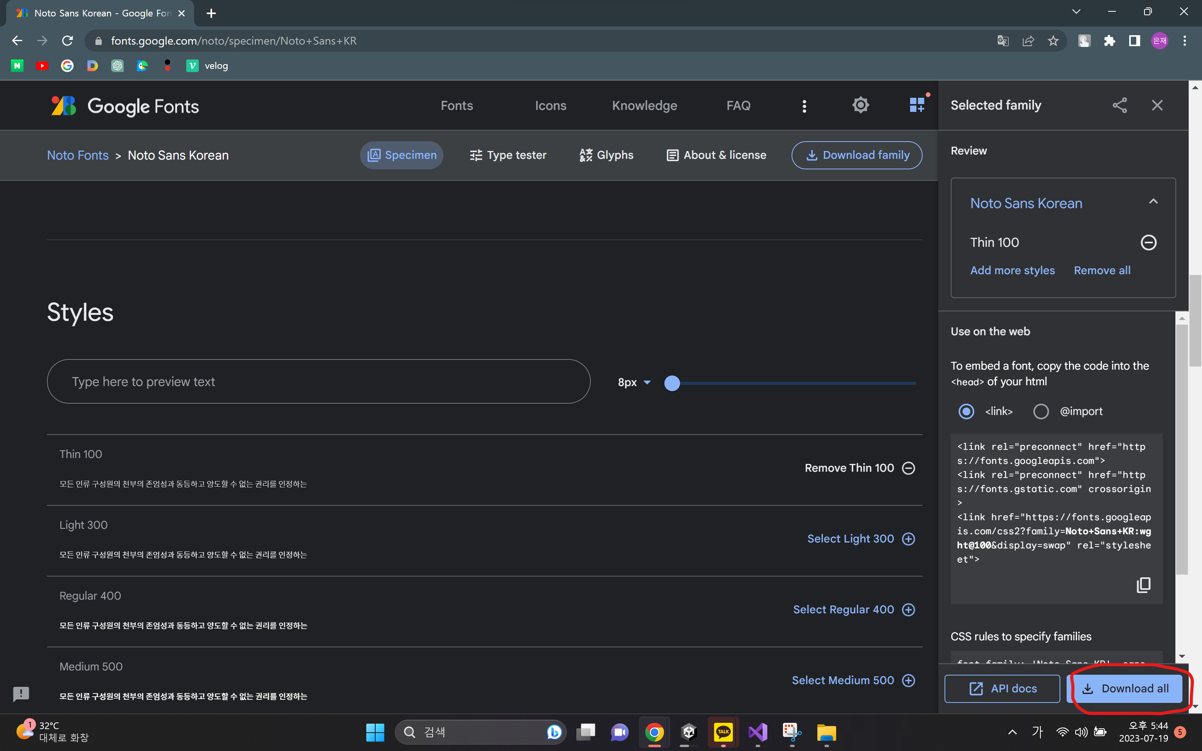Click the preview text input field
Viewport: 1202px width, 751px height.
coord(318,381)
